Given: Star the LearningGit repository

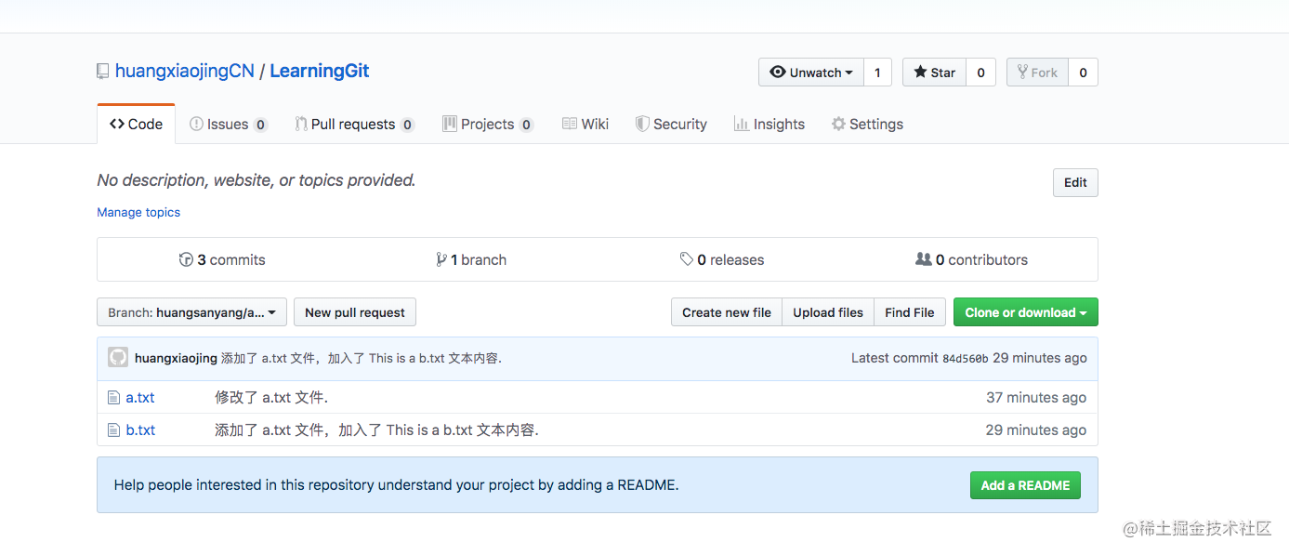Looking at the screenshot, I should point(934,73).
